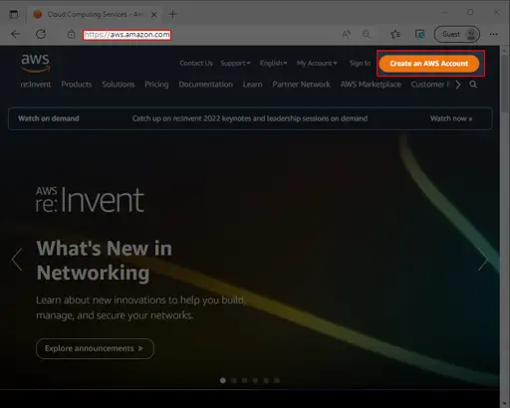The height and width of the screenshot is (408, 510).
Task: Select the fifth carousel dot indicator
Action: coord(266,380)
